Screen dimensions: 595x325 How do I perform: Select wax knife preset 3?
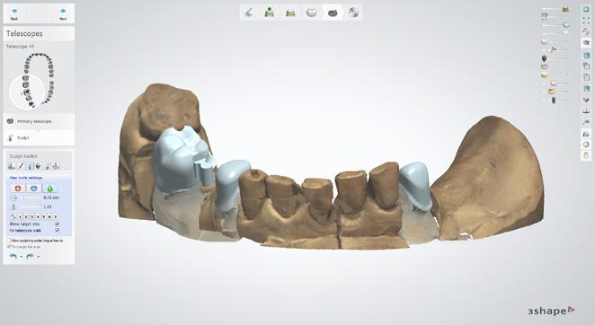coord(32,217)
